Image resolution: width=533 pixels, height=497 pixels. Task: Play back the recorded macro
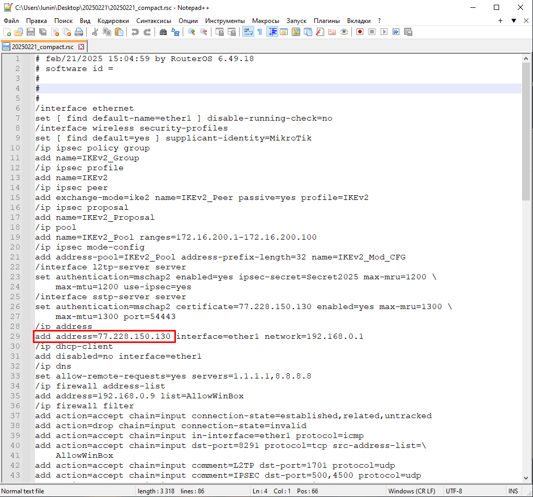click(x=384, y=32)
